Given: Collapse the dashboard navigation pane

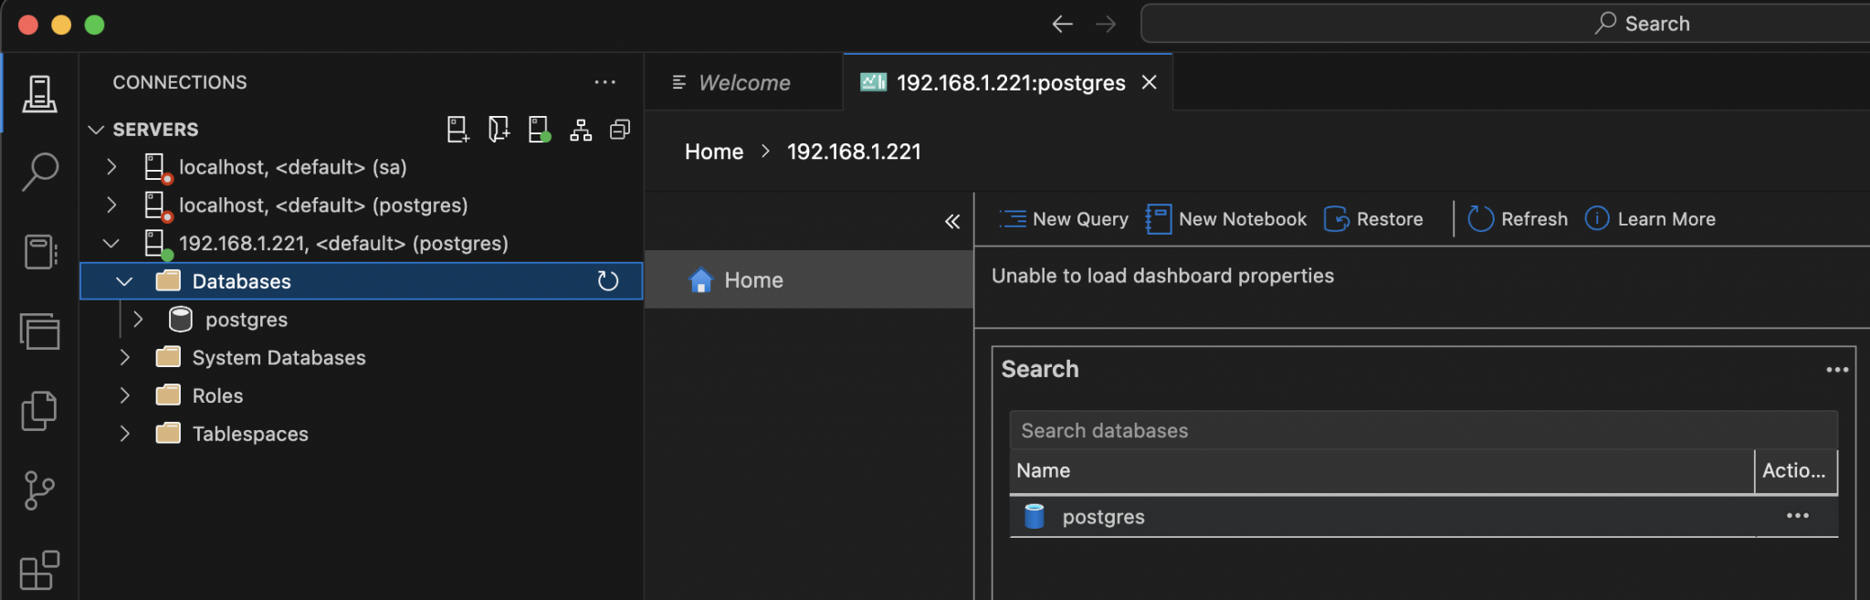Looking at the screenshot, I should tap(952, 221).
